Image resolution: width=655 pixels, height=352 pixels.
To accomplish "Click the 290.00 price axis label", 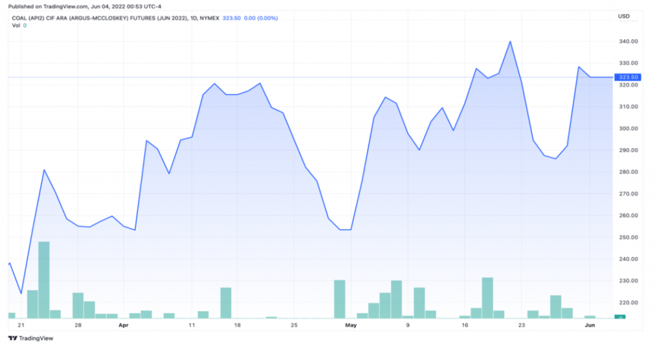I will [628, 150].
